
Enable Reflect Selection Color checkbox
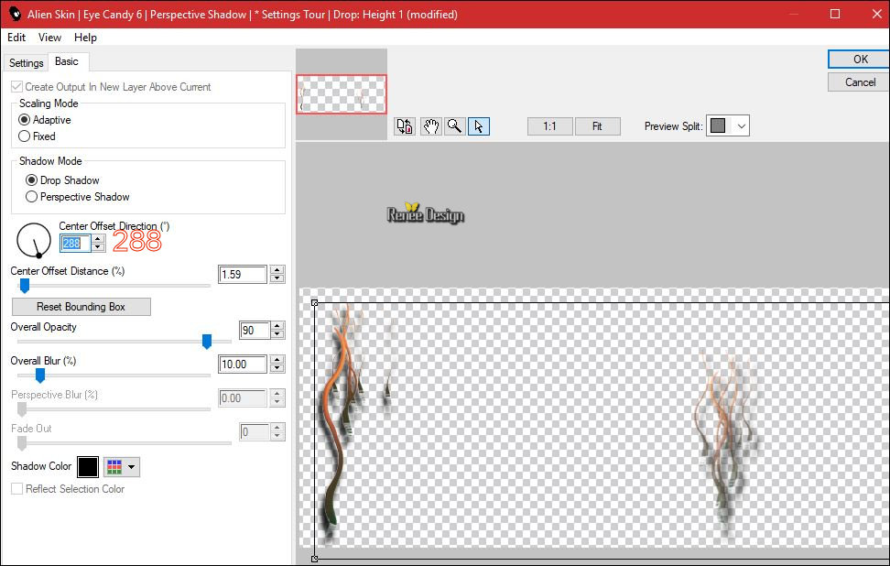pos(17,489)
